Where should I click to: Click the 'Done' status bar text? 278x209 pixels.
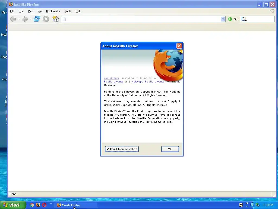(x=13, y=194)
